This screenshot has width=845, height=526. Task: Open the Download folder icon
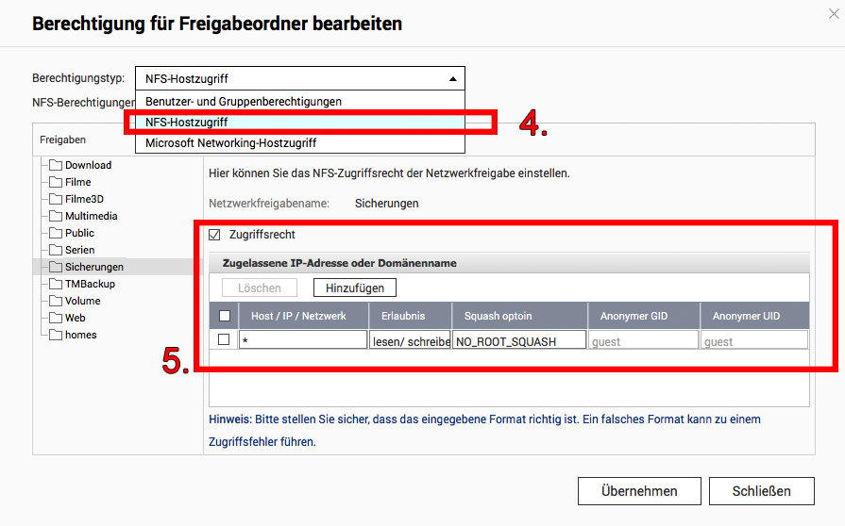tap(56, 165)
